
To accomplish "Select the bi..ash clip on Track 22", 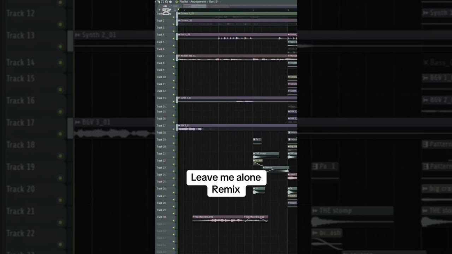I will (258, 162).
